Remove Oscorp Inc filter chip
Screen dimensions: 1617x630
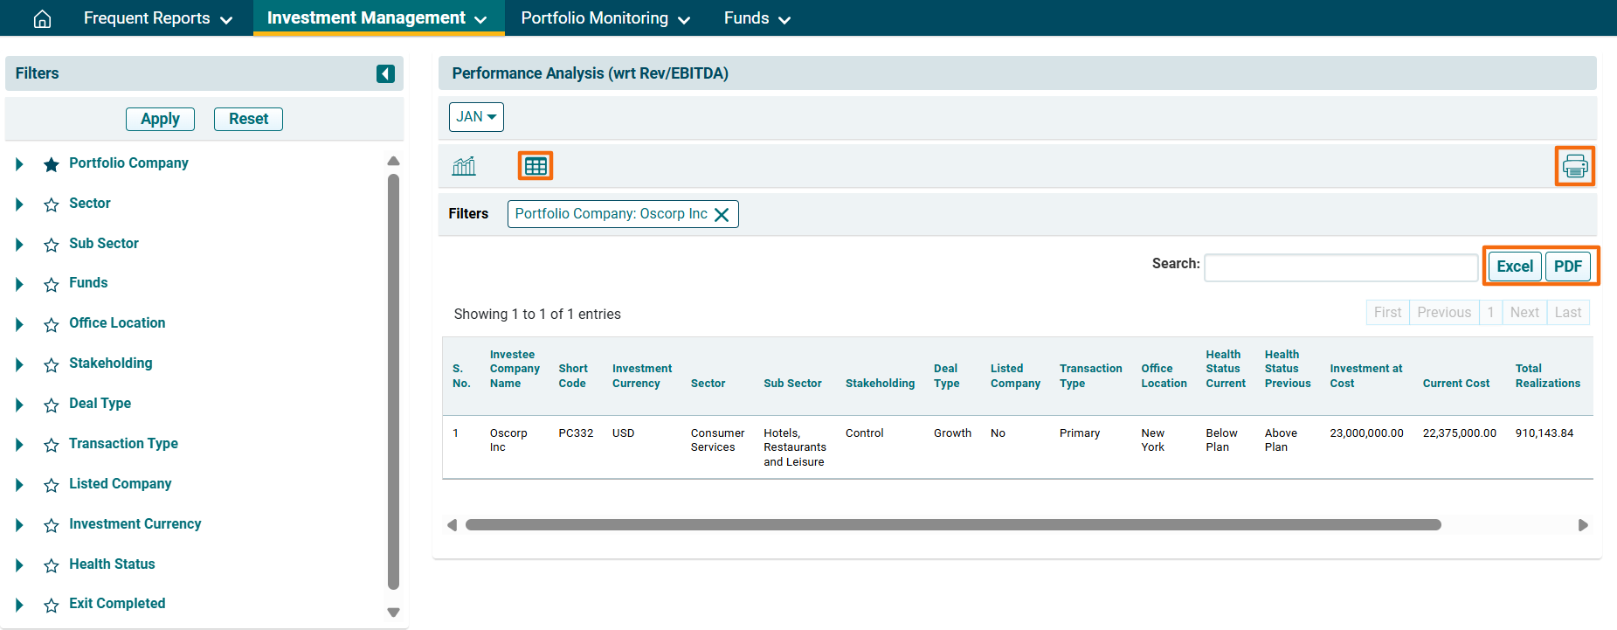click(722, 215)
